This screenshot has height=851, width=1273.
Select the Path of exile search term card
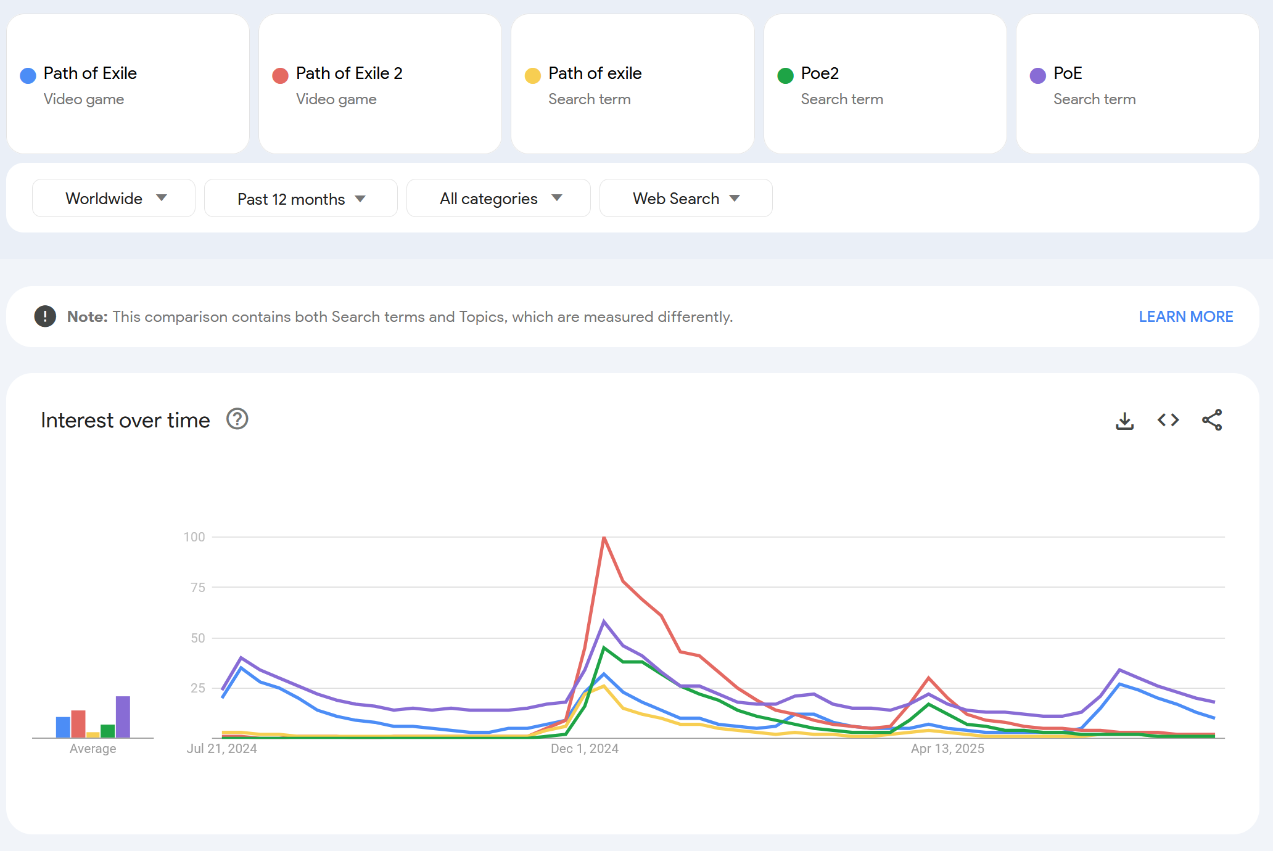pos(633,84)
